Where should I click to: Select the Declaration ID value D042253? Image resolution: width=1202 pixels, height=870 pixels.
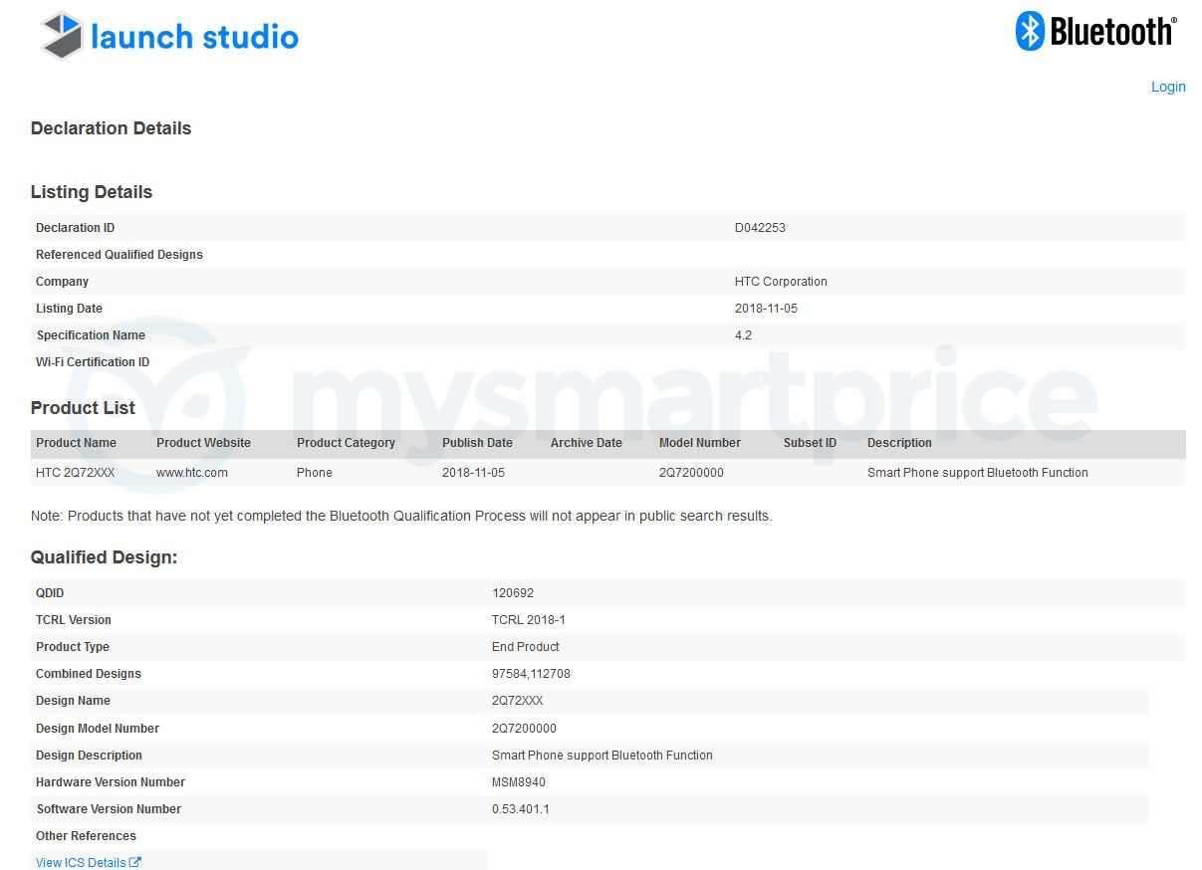760,228
